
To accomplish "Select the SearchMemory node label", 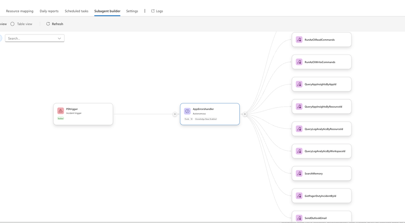I will (x=313, y=174).
